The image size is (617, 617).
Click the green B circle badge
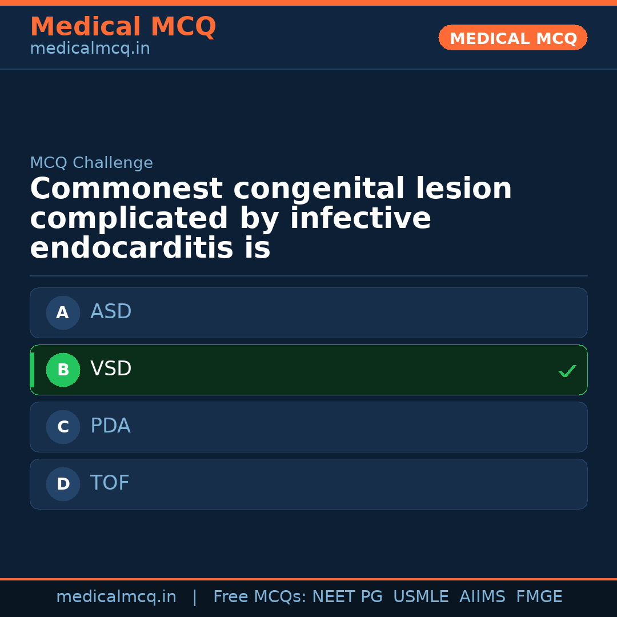tap(63, 370)
